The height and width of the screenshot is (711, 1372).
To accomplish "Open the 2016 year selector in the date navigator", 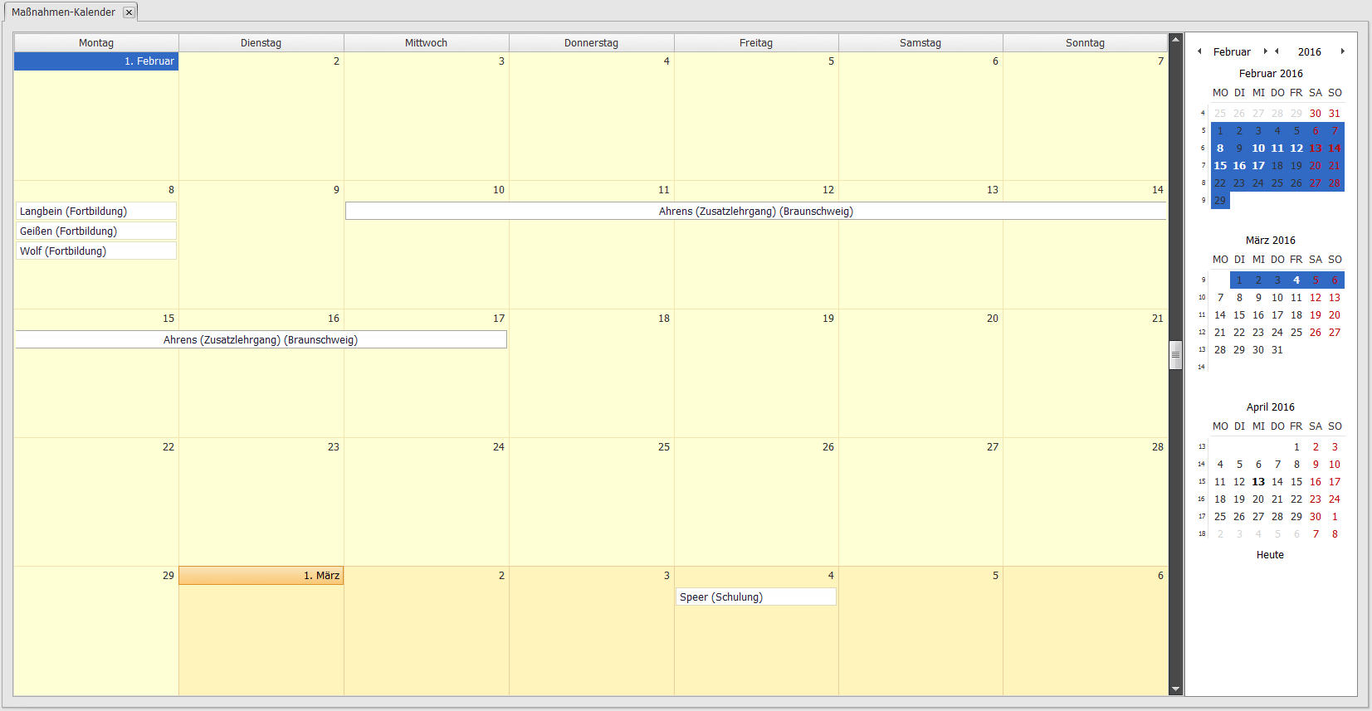I will pyautogui.click(x=1310, y=51).
